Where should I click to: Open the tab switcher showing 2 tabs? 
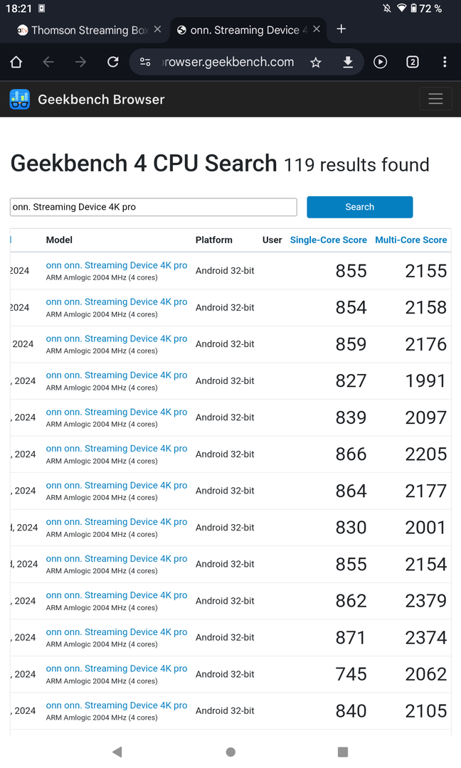(x=413, y=63)
